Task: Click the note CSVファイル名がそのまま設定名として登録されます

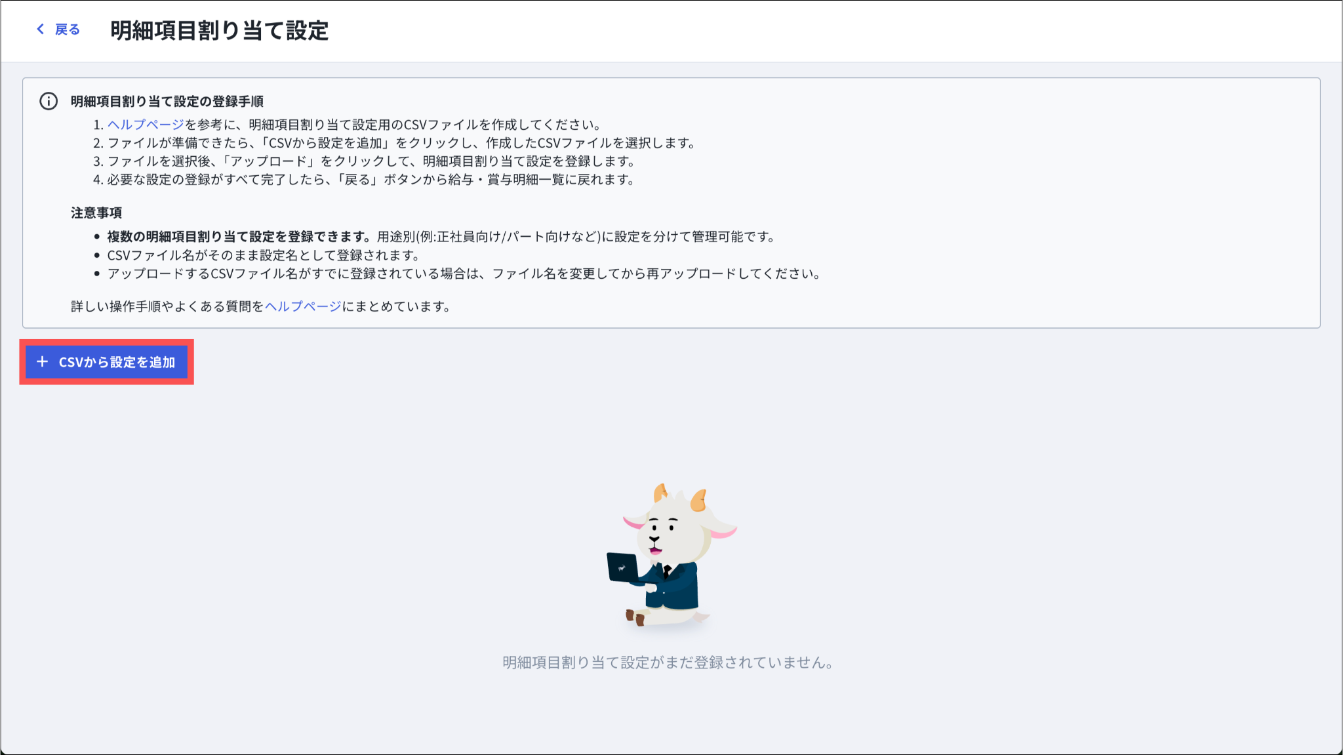Action: coord(262,255)
